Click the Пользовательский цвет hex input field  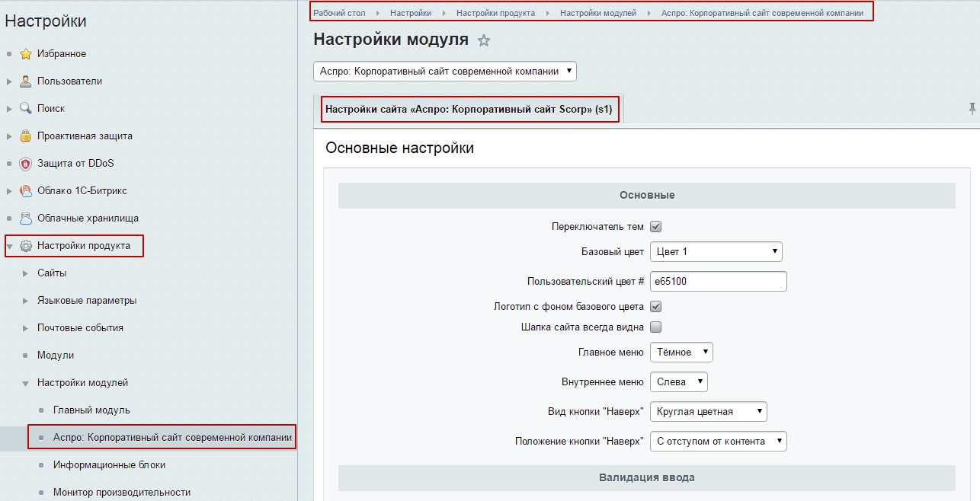pos(718,281)
